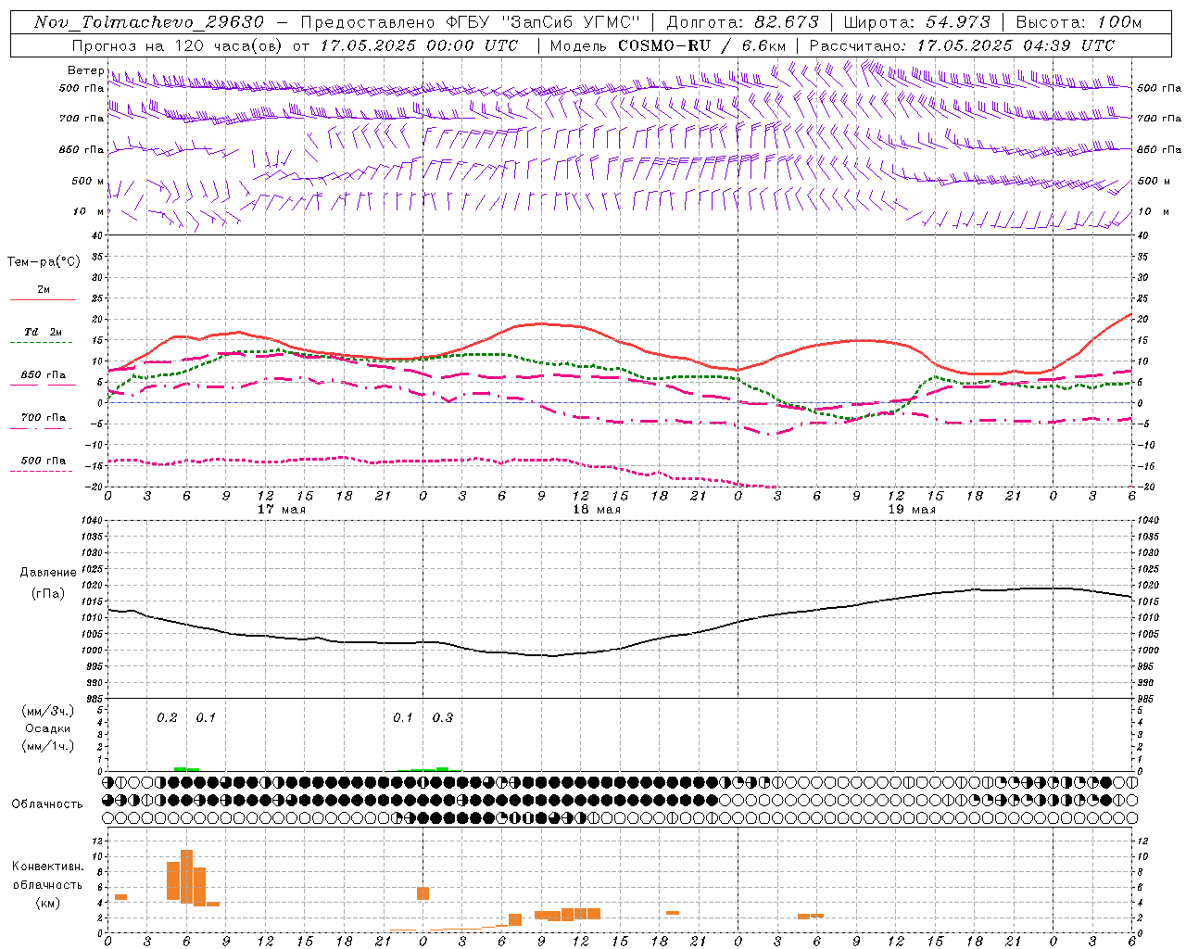Click 'Рассчитано: 17.05.2025 04:39 UTC' timestamp

(x=962, y=45)
